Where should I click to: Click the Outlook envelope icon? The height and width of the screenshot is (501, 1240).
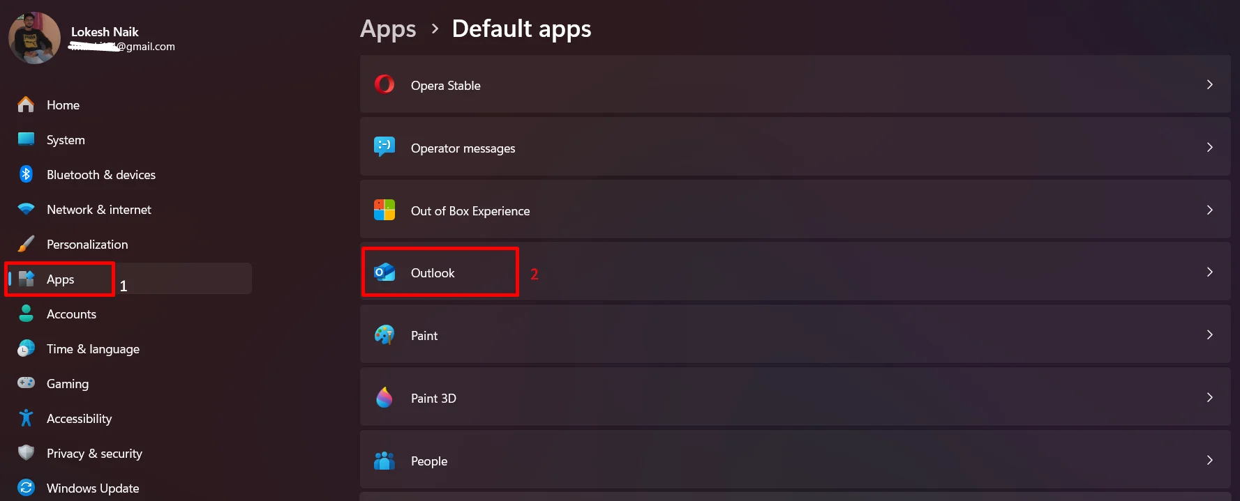point(384,272)
